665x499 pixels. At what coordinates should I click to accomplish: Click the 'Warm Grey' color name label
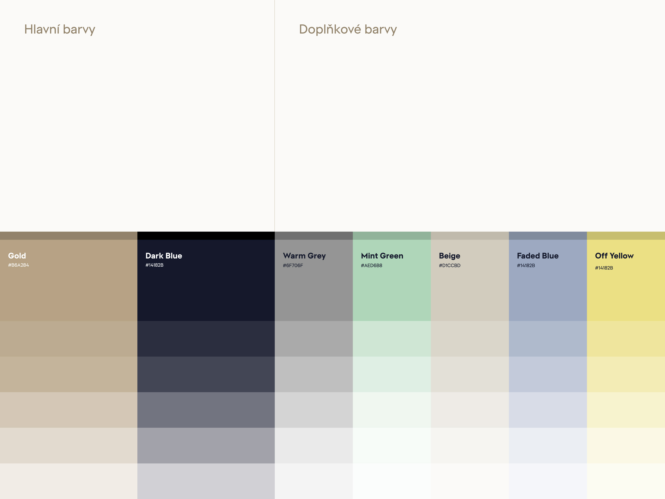point(304,256)
